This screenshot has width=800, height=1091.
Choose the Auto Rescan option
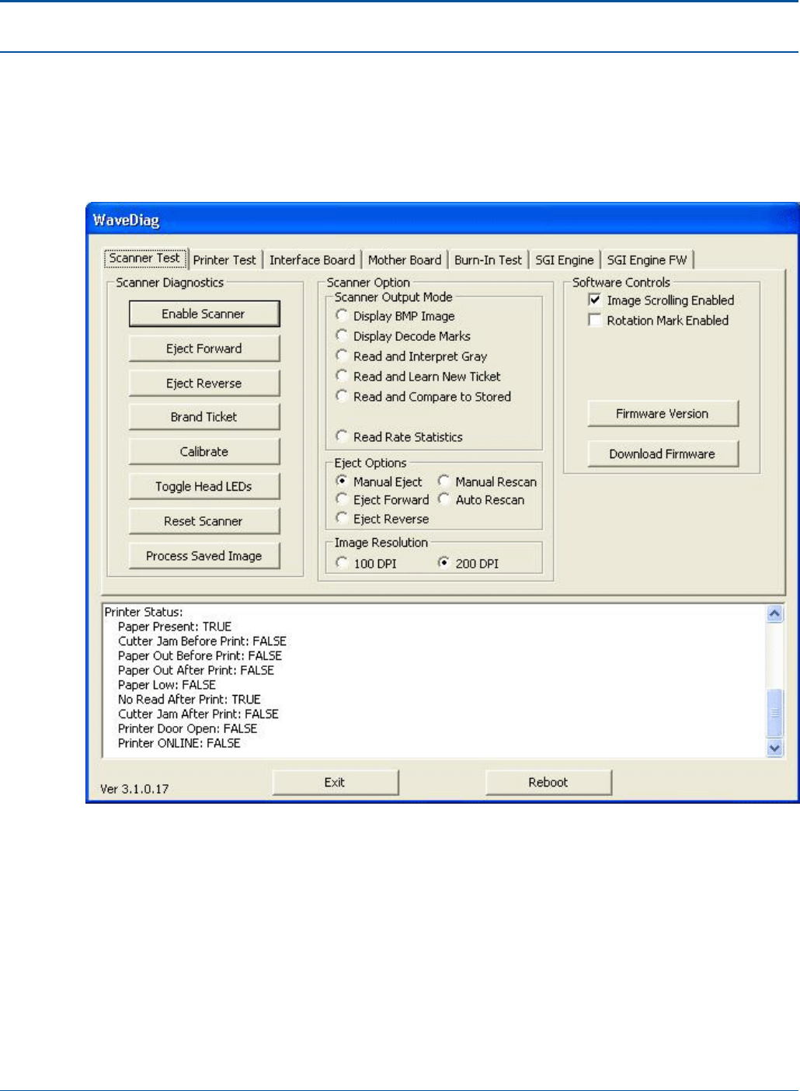coord(481,500)
